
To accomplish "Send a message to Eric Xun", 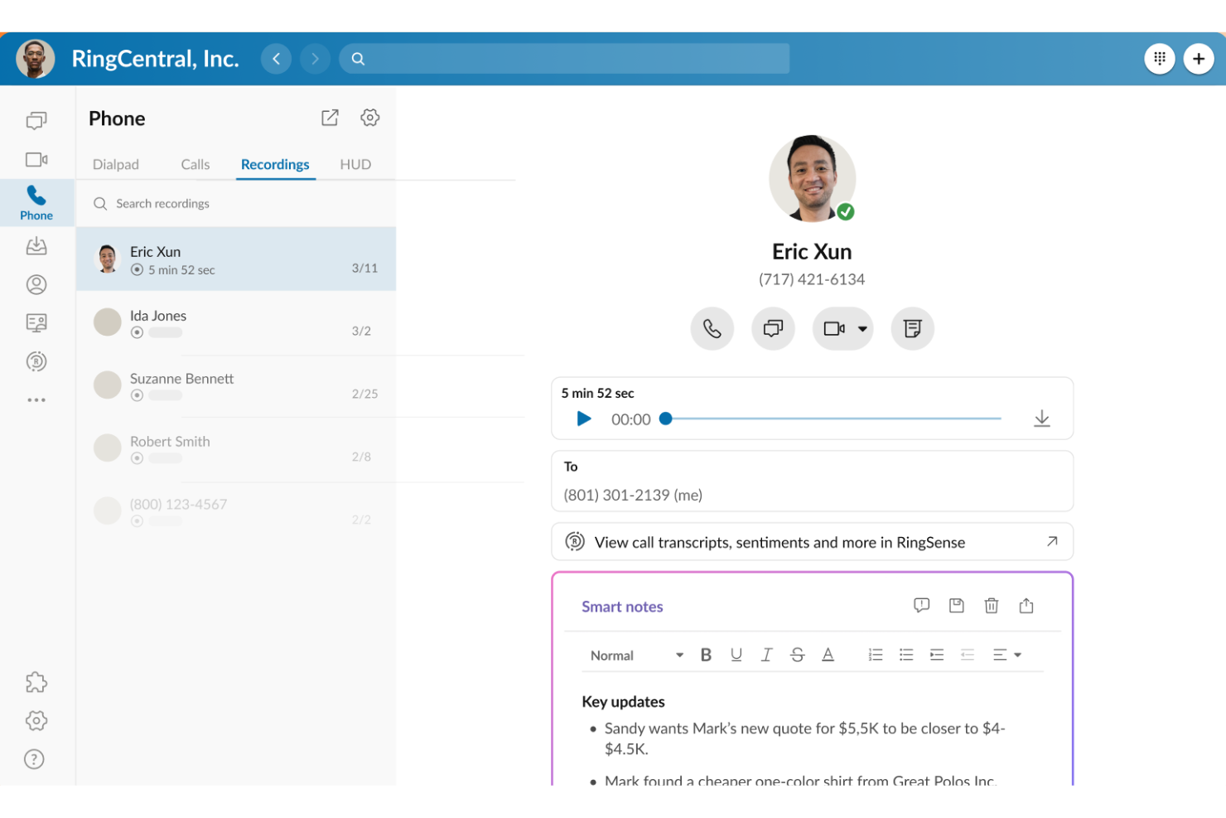I will 773,329.
